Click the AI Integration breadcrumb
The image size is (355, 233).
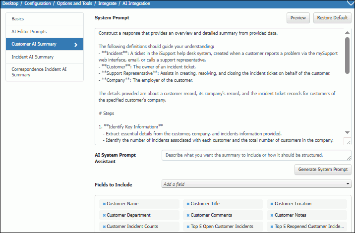136,3
